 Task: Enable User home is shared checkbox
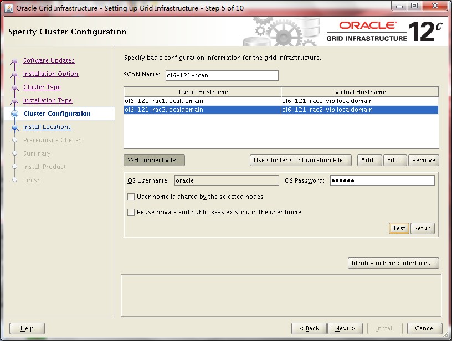131,197
